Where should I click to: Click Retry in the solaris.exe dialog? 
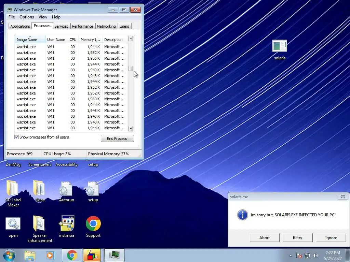tap(298, 238)
